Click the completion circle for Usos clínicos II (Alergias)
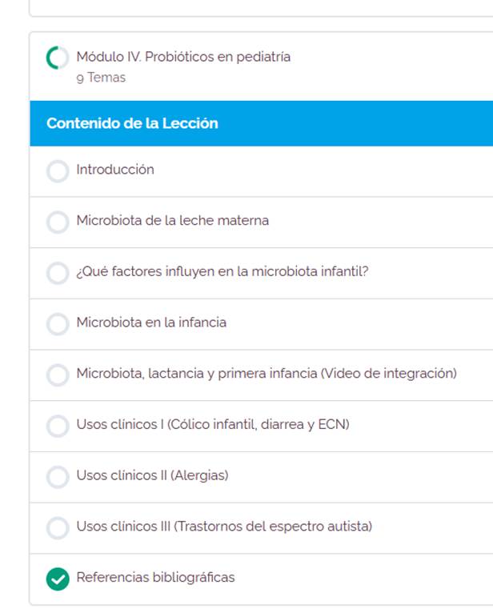The image size is (493, 613). (58, 476)
